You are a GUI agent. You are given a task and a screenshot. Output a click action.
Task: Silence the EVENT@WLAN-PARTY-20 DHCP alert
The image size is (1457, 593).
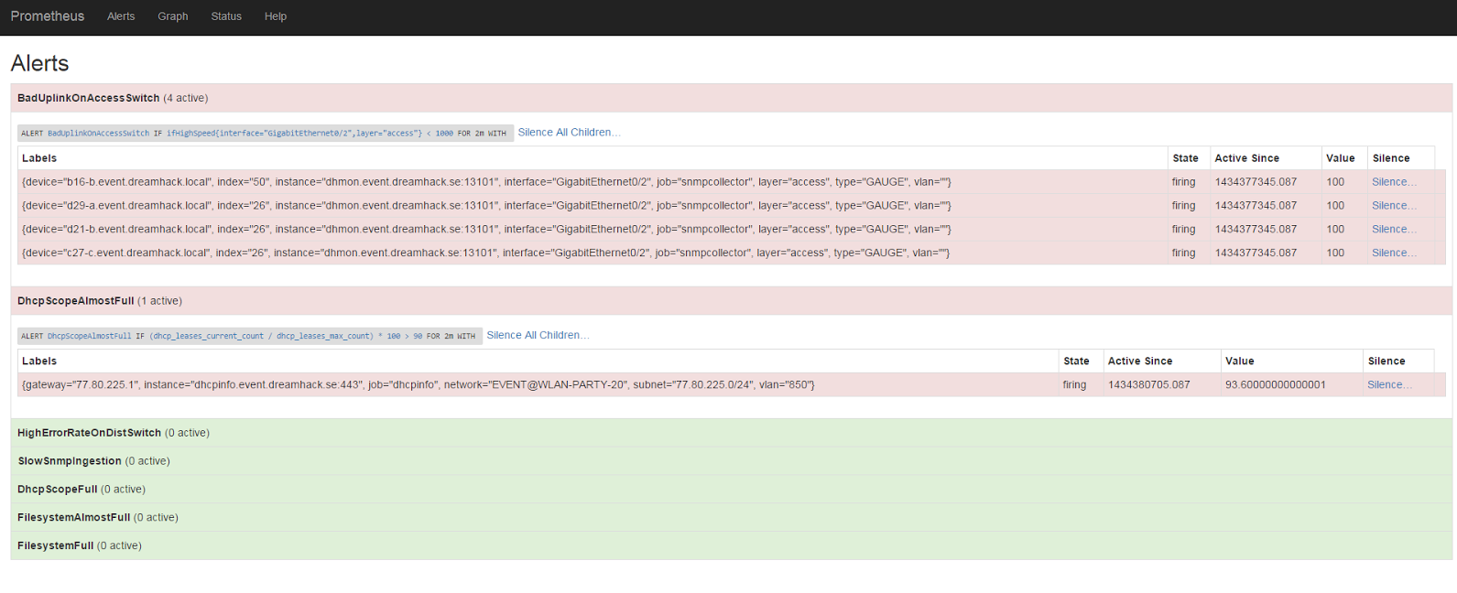tap(1388, 385)
